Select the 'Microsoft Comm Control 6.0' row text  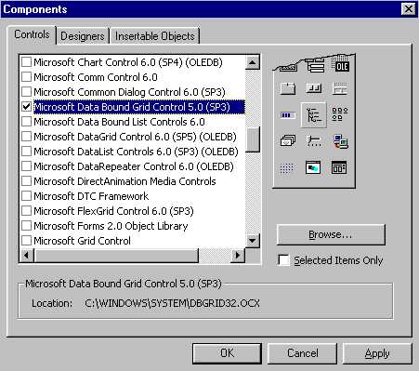coord(96,77)
